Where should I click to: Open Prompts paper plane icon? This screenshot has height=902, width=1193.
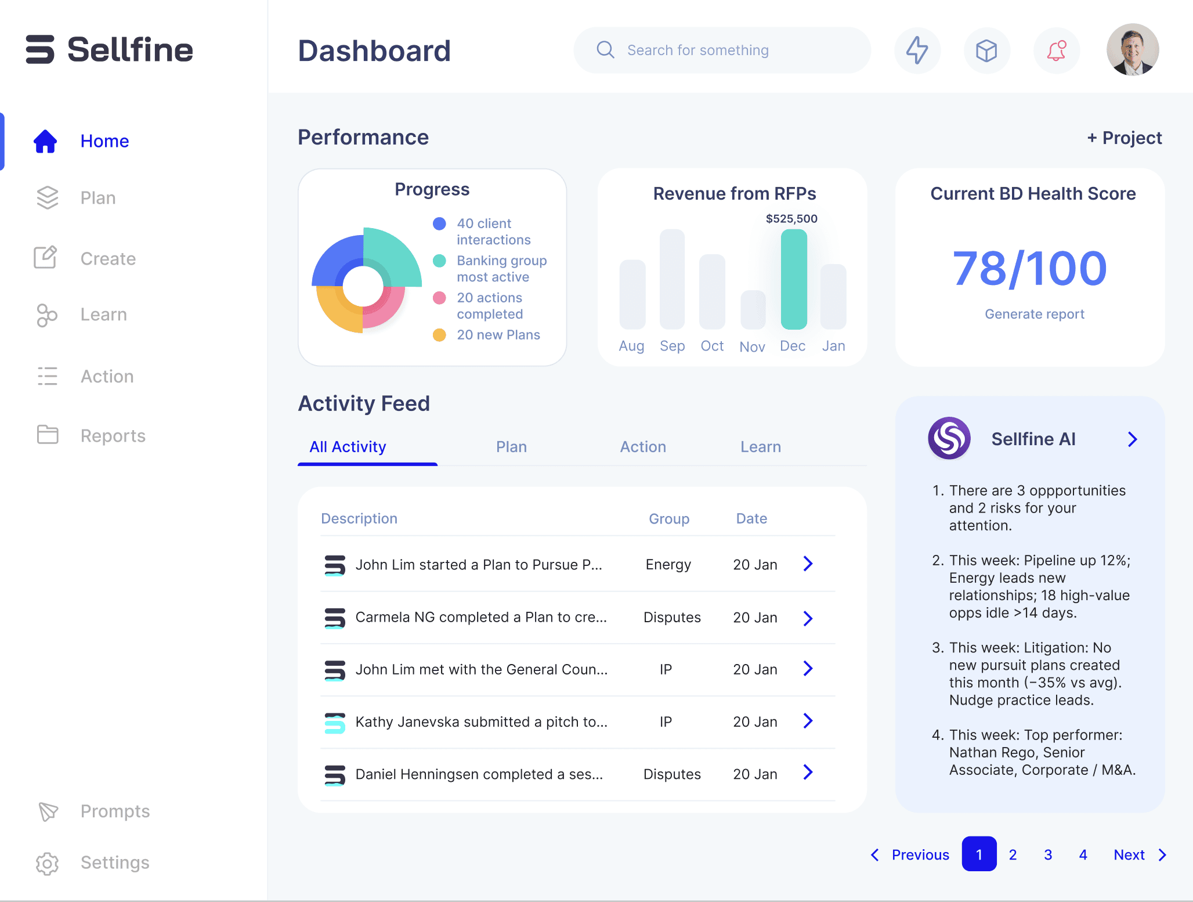click(48, 811)
